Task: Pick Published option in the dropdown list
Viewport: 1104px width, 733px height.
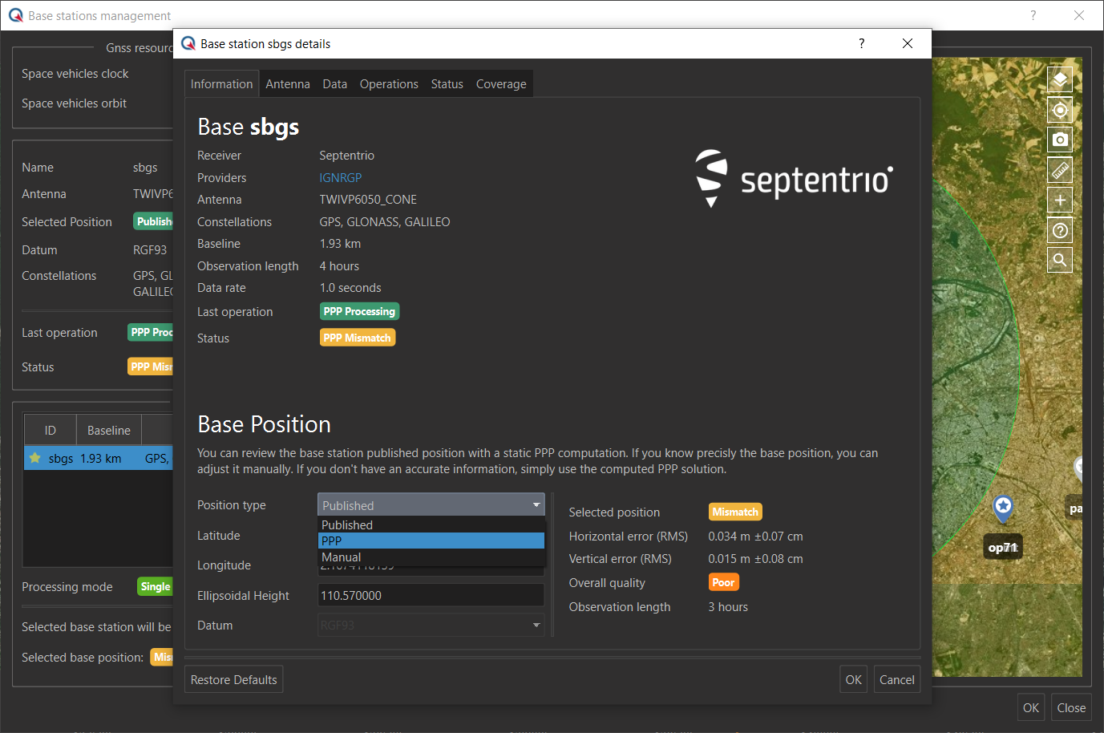Action: tap(431, 525)
